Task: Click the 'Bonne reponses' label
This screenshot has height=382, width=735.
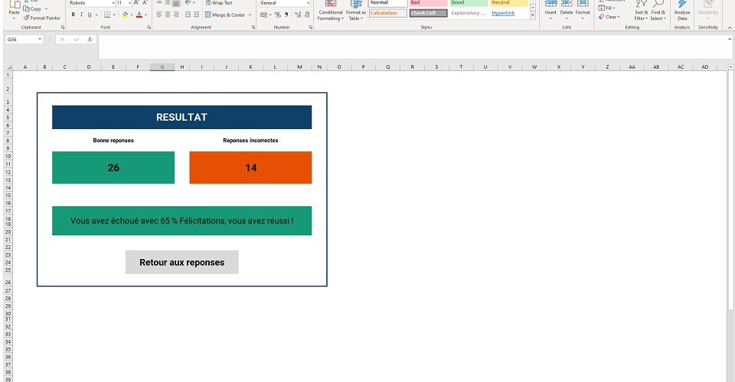Action: point(113,141)
